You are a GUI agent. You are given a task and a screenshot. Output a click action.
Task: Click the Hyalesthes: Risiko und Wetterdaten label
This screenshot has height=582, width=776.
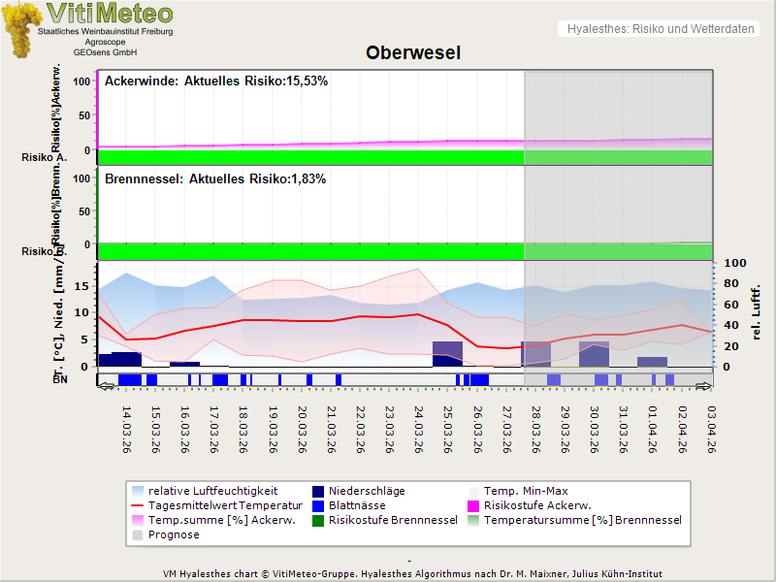(660, 29)
